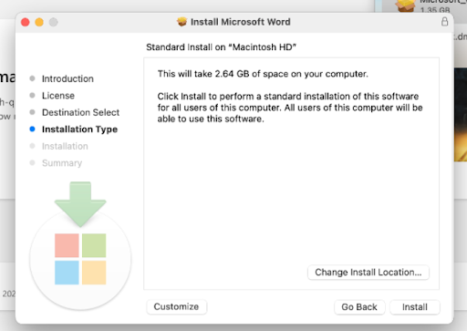The height and width of the screenshot is (331, 467).
Task: Click the blue bullet beside Installation Type
Action: click(x=32, y=129)
